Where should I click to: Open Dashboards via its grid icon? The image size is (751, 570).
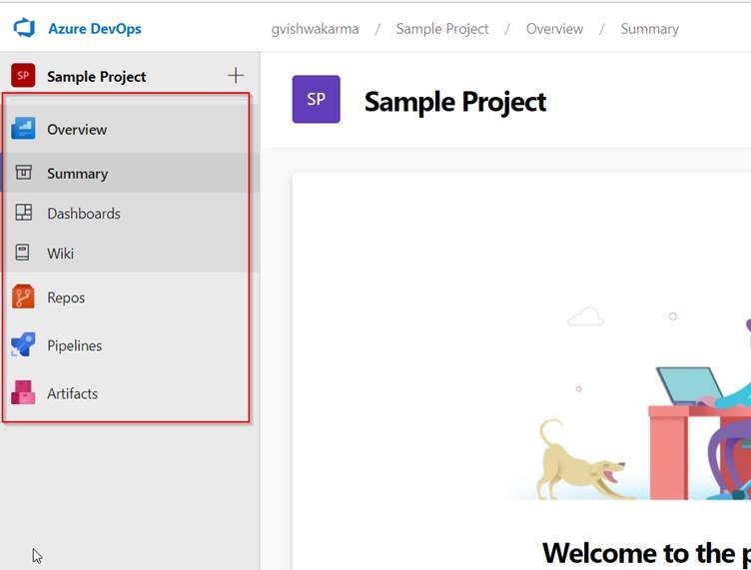pos(24,212)
